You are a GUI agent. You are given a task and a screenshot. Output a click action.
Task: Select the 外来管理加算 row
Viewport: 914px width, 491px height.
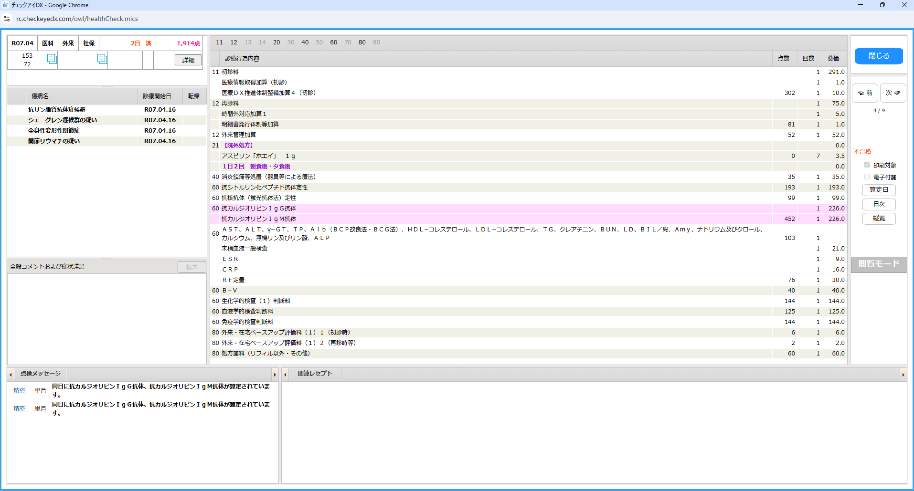529,135
